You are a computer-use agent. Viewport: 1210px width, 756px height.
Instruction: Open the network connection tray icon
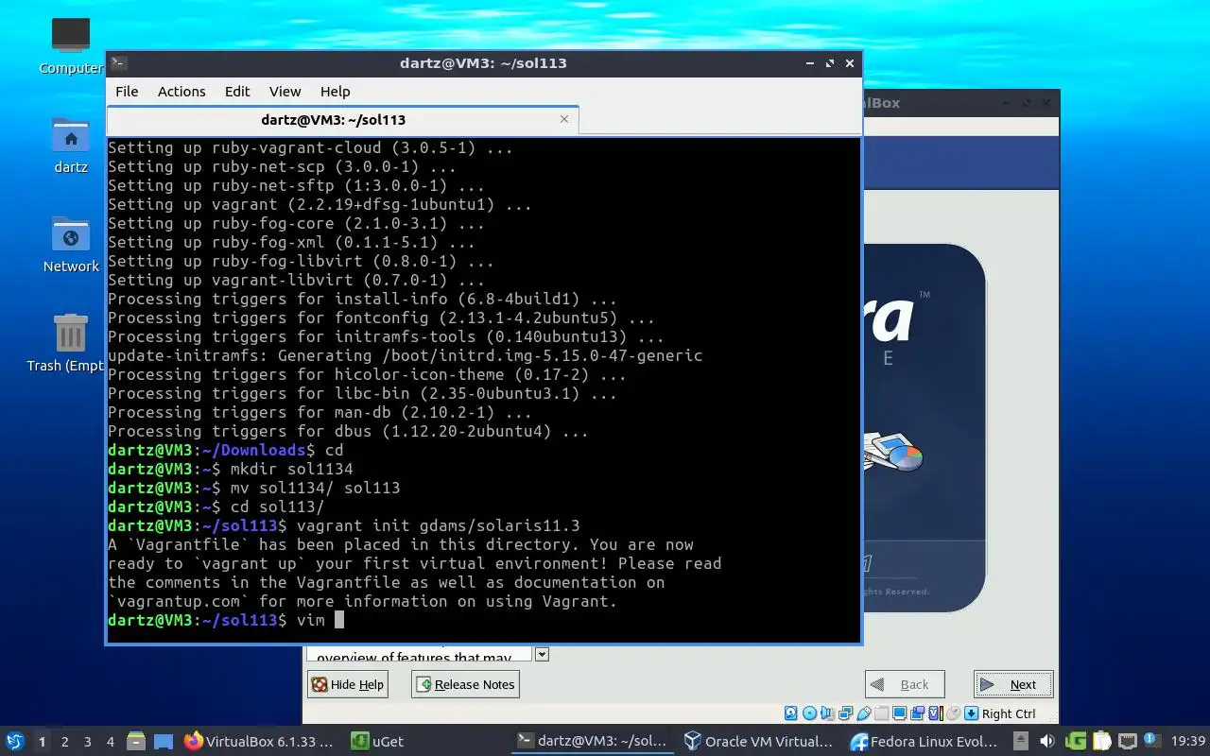[x=1128, y=741]
